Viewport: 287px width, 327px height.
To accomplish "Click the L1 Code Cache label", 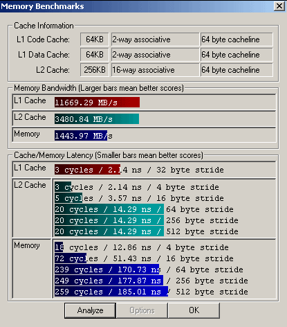I will tap(43, 39).
